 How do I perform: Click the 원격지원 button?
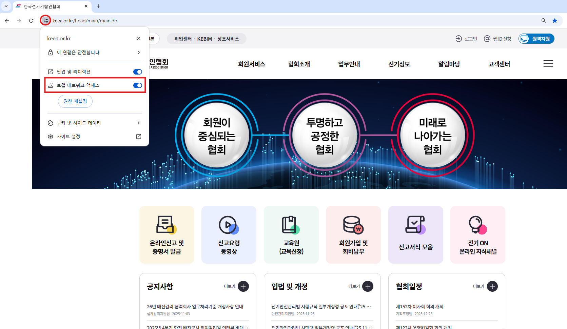pos(536,39)
